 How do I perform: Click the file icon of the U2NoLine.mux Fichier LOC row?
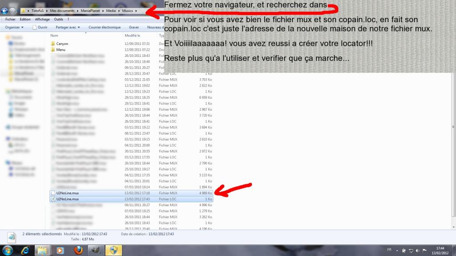click(53, 199)
